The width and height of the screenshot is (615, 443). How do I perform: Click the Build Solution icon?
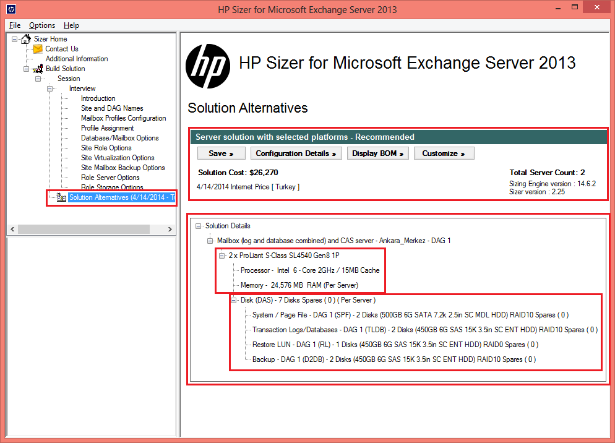pyautogui.click(x=38, y=69)
